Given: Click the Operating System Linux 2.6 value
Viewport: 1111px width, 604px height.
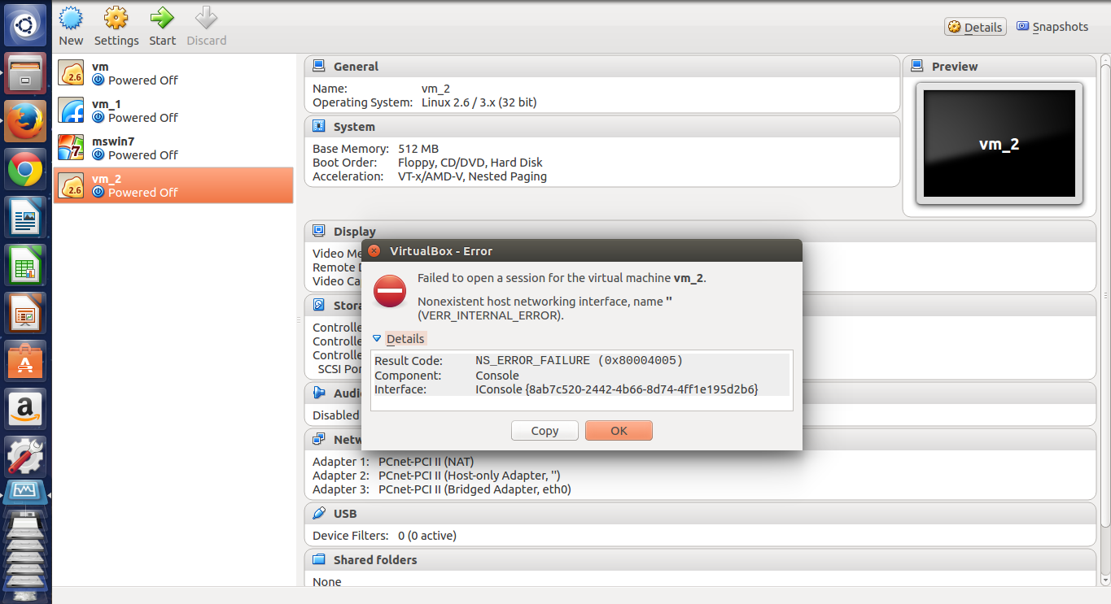Looking at the screenshot, I should [479, 102].
